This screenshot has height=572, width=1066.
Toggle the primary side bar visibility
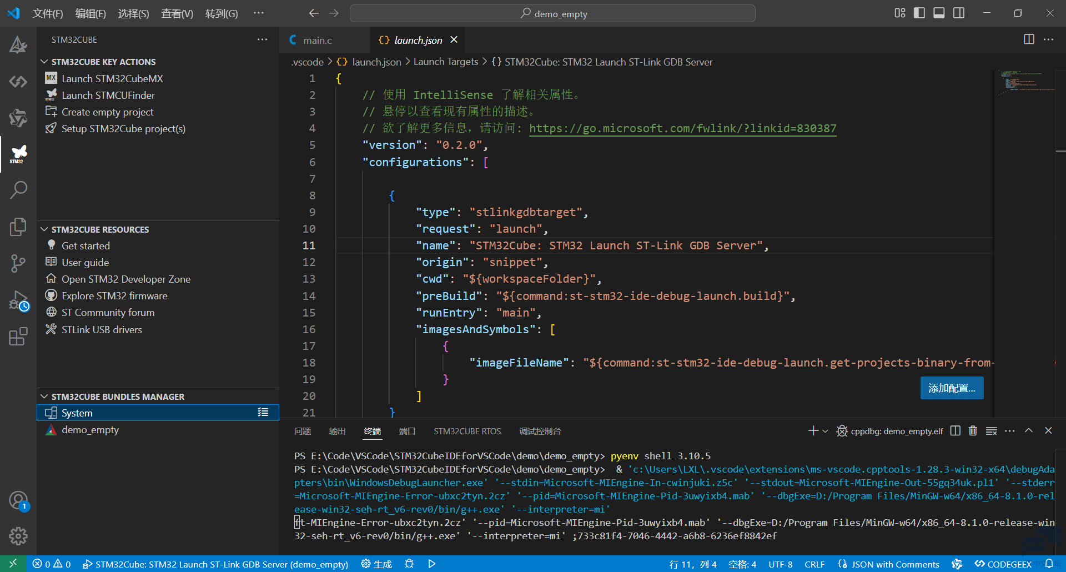tap(919, 13)
